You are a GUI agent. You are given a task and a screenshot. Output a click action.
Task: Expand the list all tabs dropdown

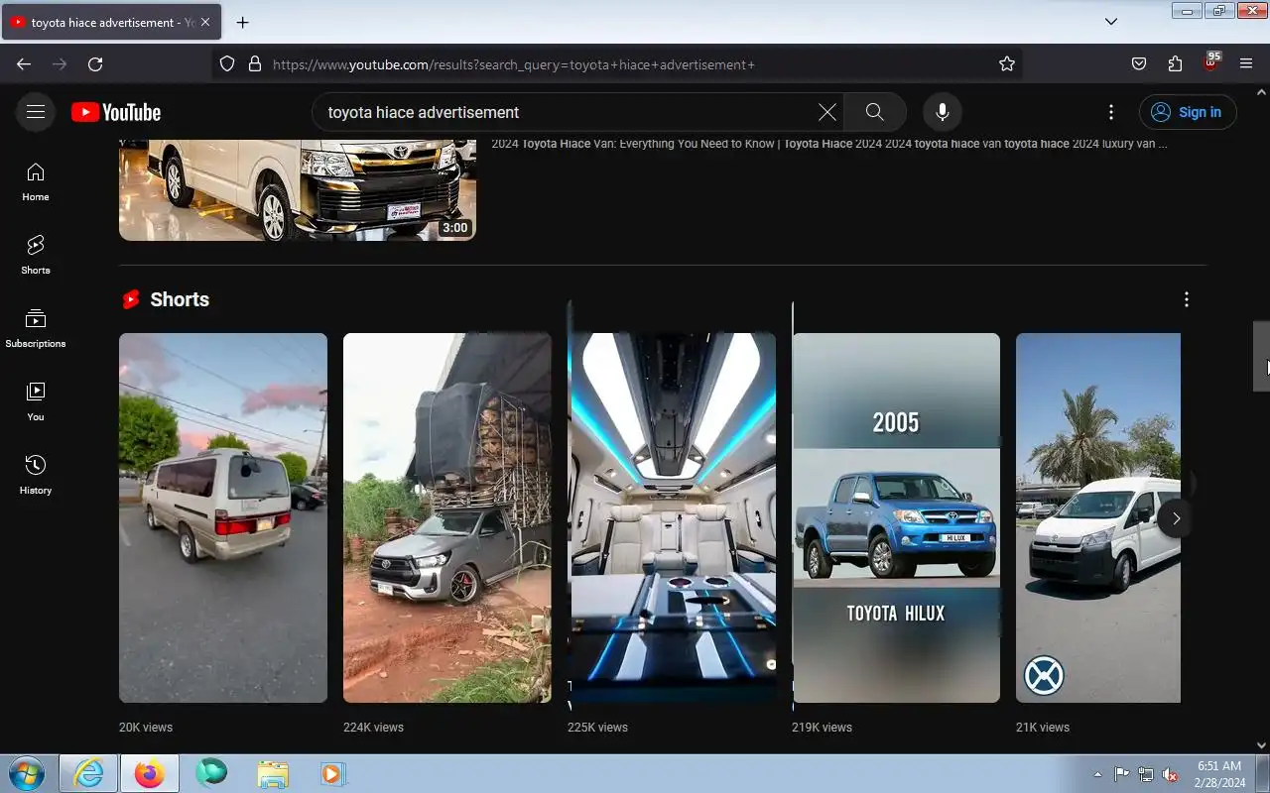(x=1111, y=22)
